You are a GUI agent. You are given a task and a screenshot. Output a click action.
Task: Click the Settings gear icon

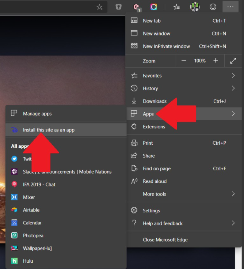(x=134, y=210)
